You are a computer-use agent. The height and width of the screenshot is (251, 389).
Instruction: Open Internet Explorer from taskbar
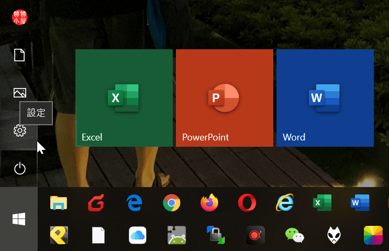[x=285, y=203]
